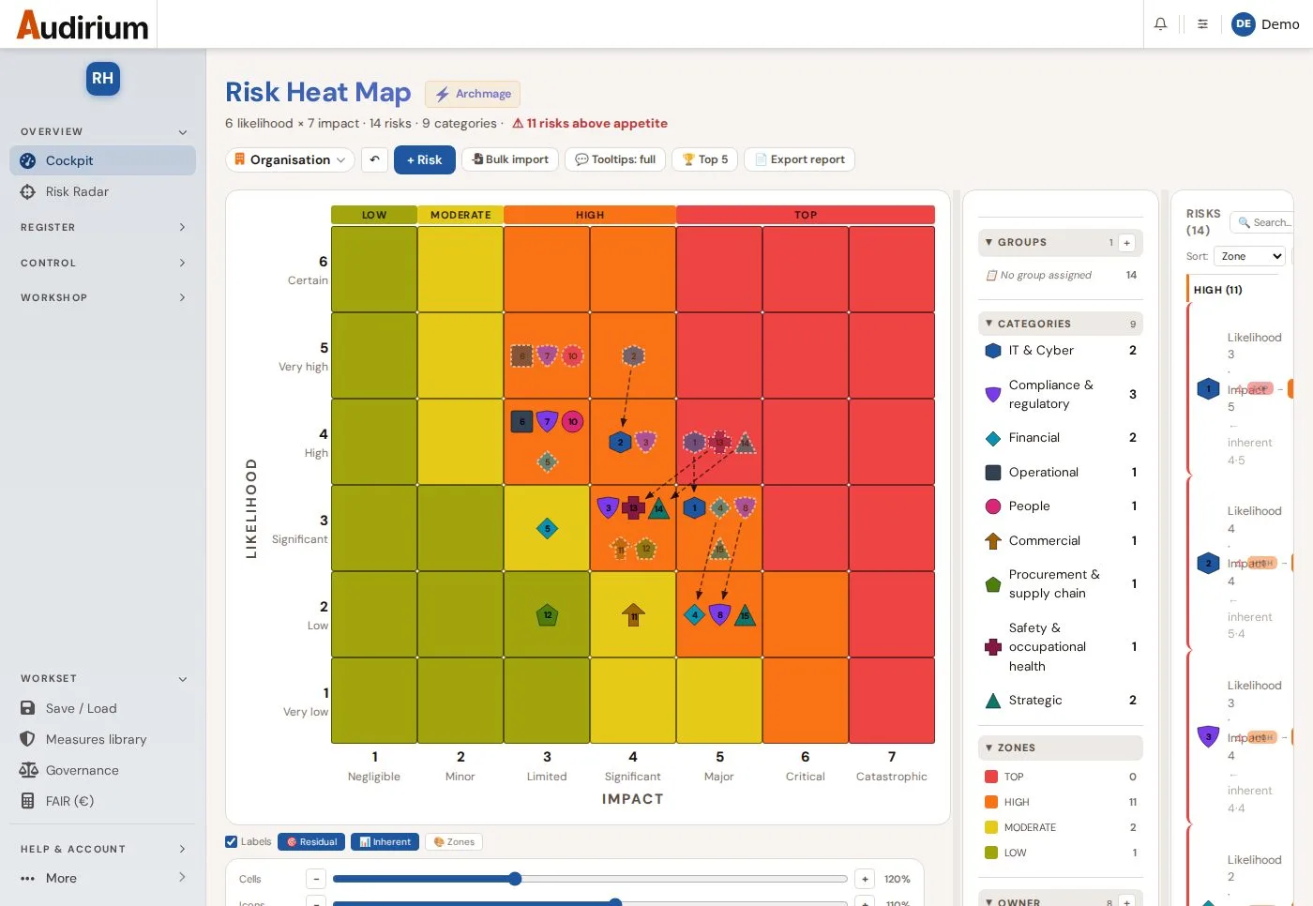Image resolution: width=1313 pixels, height=906 pixels.
Task: Click the Save / Load disk icon
Action: tap(28, 708)
